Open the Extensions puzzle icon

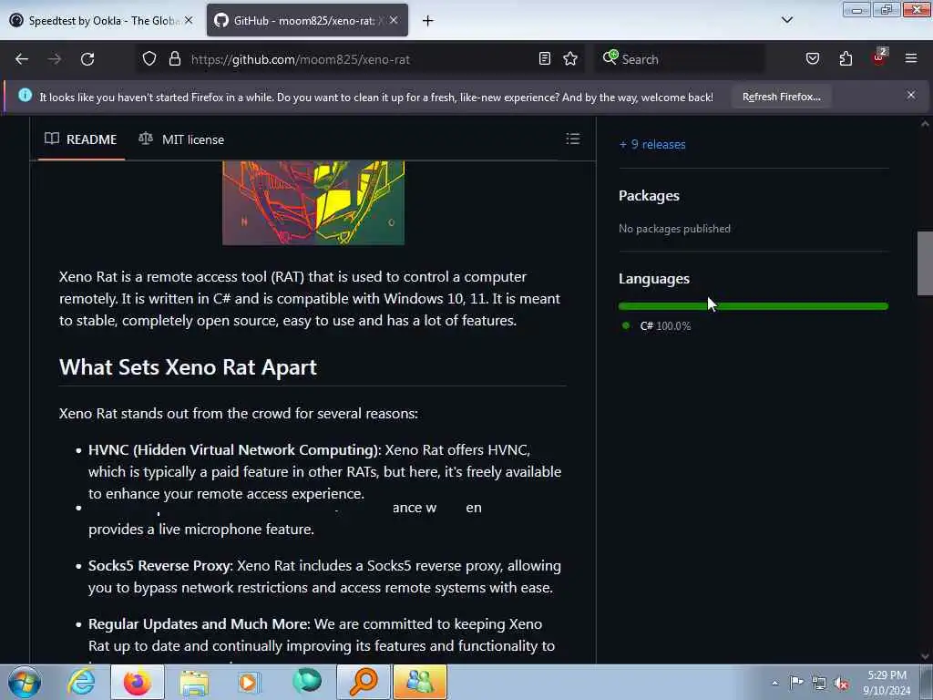coord(846,59)
